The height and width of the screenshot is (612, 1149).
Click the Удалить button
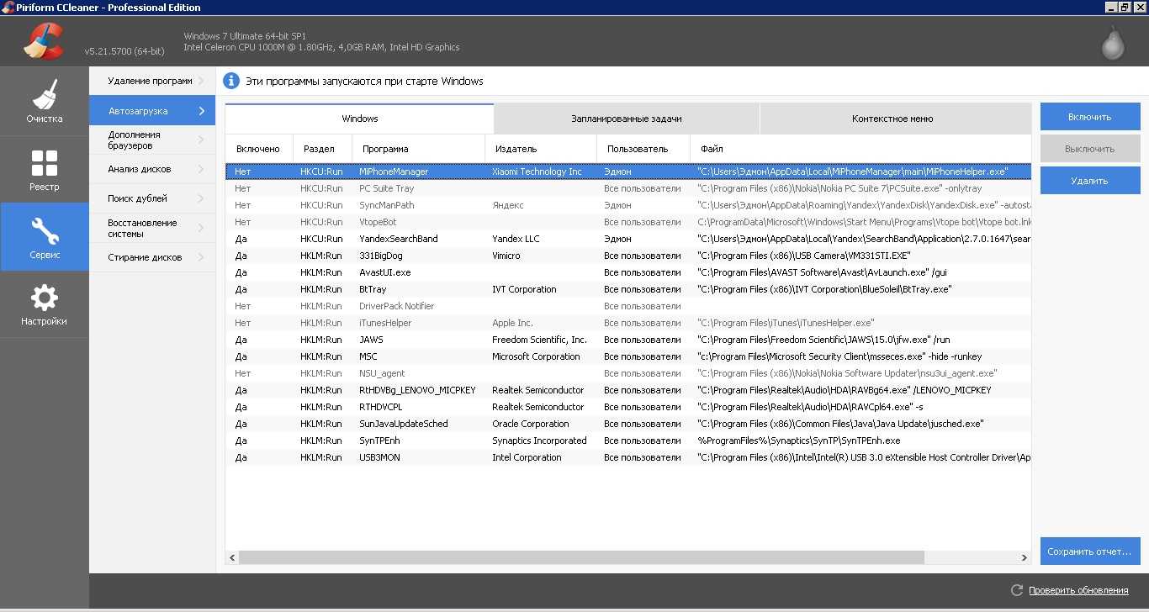coord(1089,181)
